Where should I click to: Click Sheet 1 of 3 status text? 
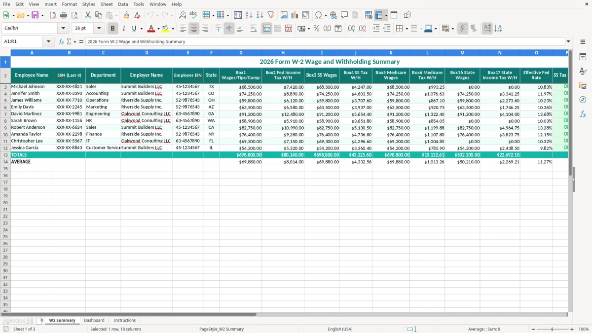tap(24, 329)
